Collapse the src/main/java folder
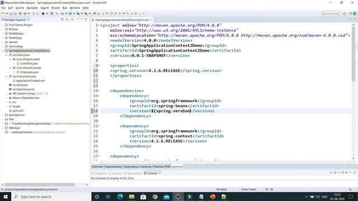 click(x=7, y=55)
